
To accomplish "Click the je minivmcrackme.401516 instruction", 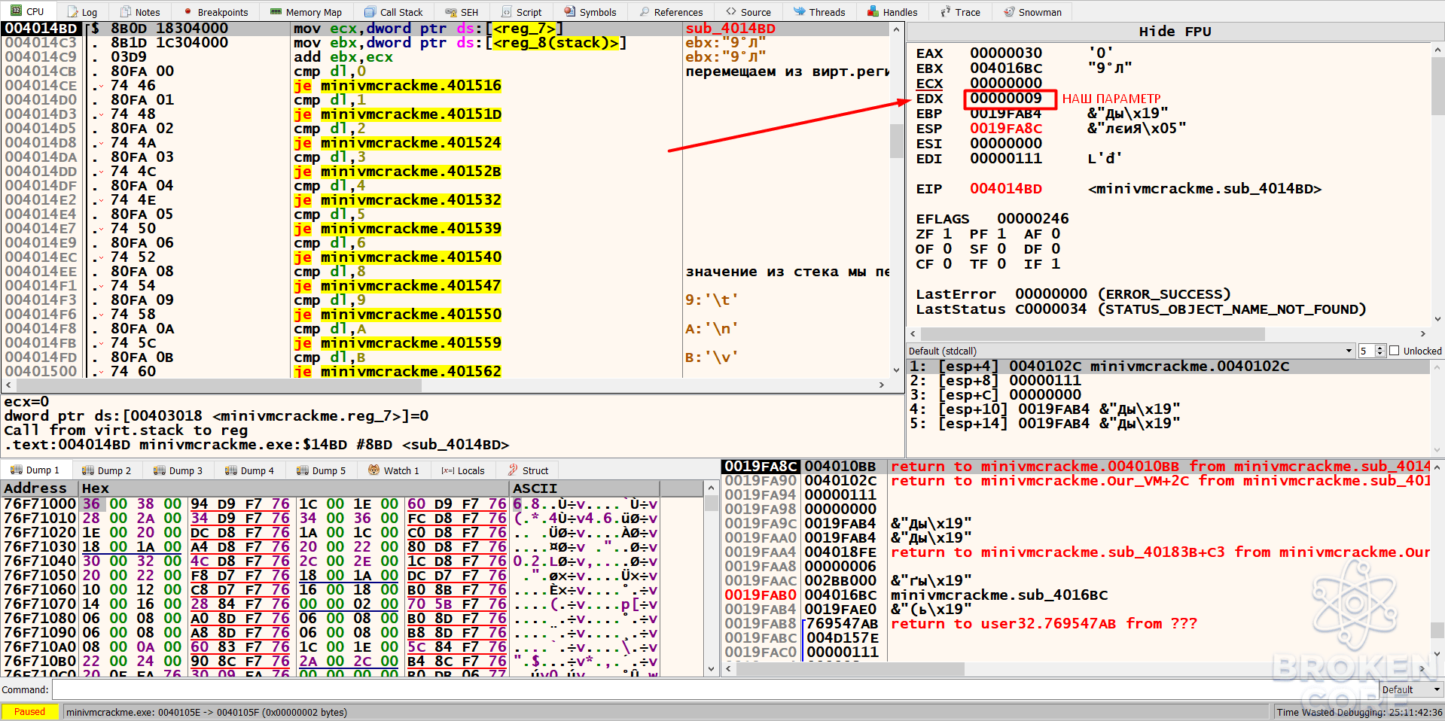I will [398, 86].
